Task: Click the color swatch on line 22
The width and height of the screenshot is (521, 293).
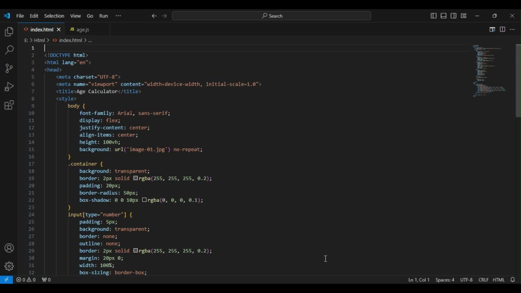Action: pyautogui.click(x=144, y=200)
